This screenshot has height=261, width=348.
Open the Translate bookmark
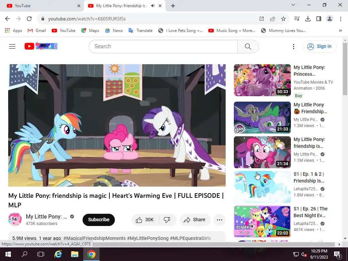[x=140, y=31]
